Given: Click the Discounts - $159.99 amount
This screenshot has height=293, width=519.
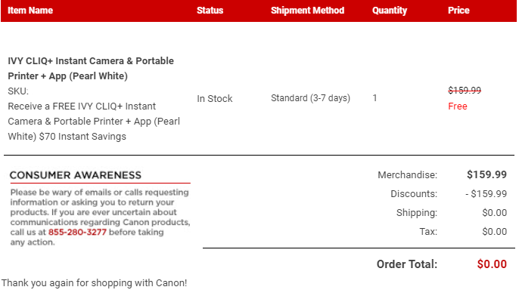Looking at the screenshot, I should tap(486, 193).
